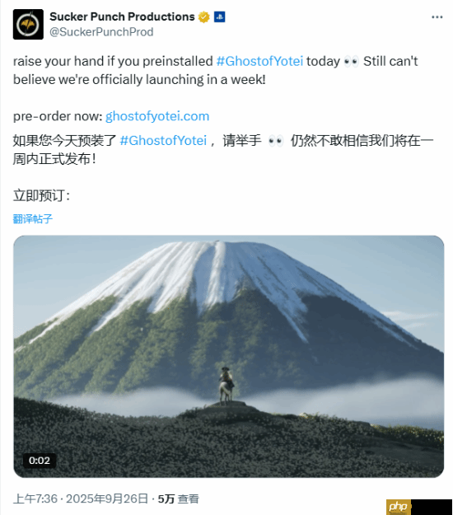Click the horse rider in the video

click(226, 386)
